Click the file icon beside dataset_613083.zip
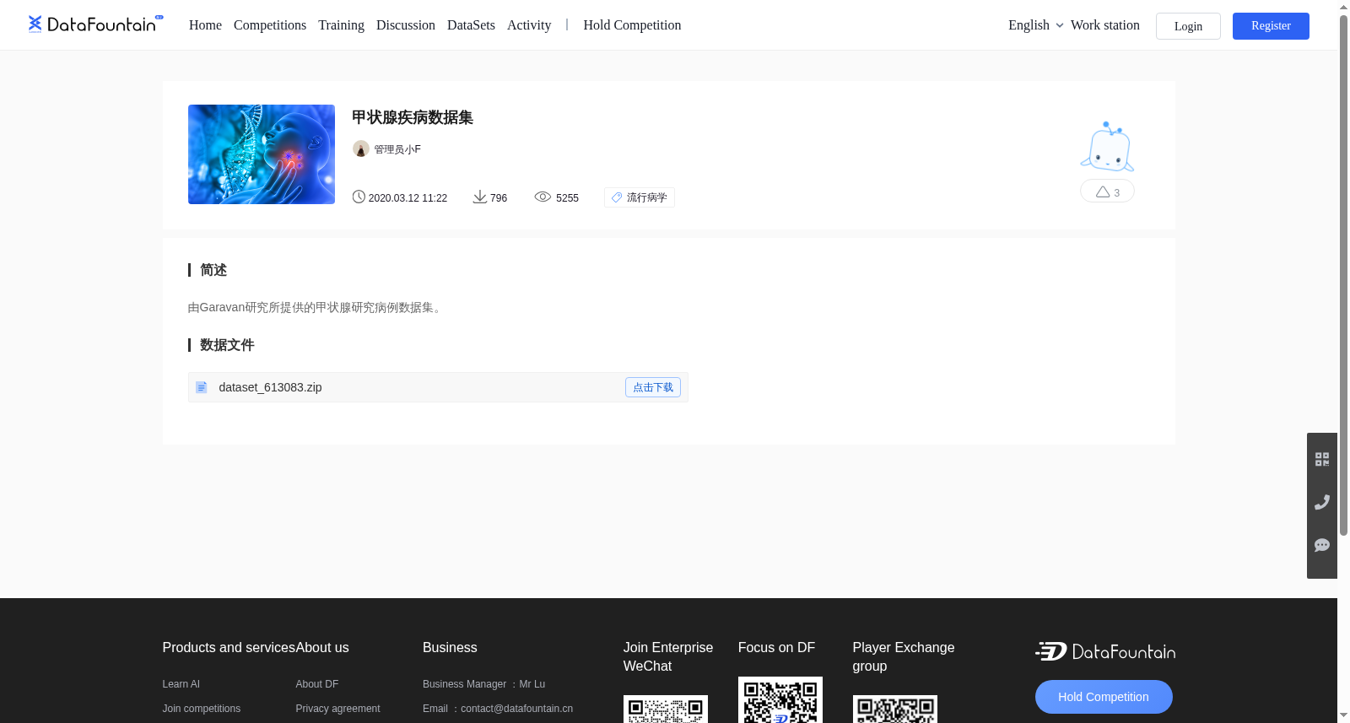Viewport: 1350px width, 723px height. tap(202, 387)
